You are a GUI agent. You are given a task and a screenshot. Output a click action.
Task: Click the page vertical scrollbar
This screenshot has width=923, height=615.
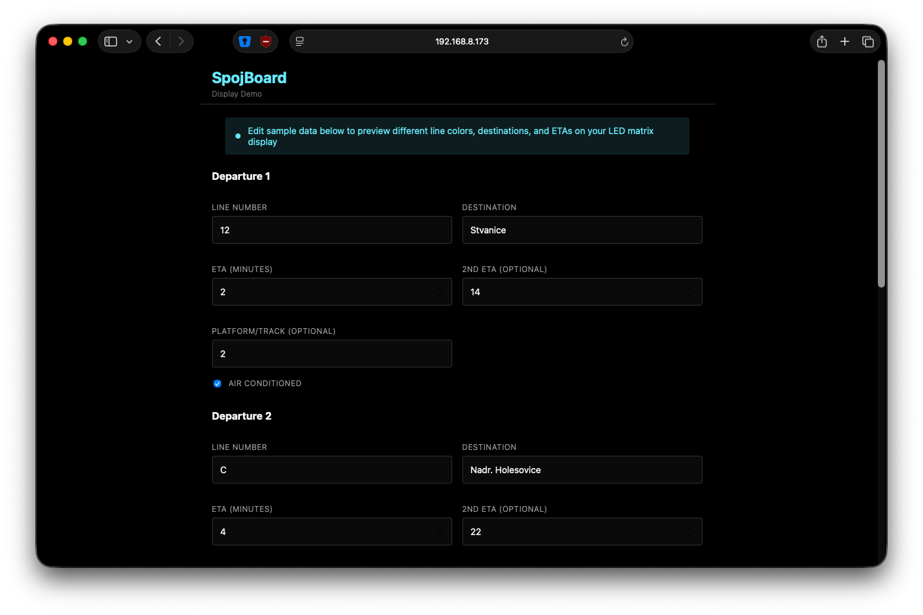[x=881, y=174]
